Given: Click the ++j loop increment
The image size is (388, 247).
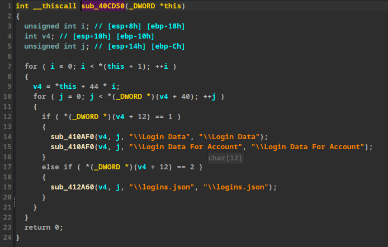Looking at the screenshot, I should (210, 97).
